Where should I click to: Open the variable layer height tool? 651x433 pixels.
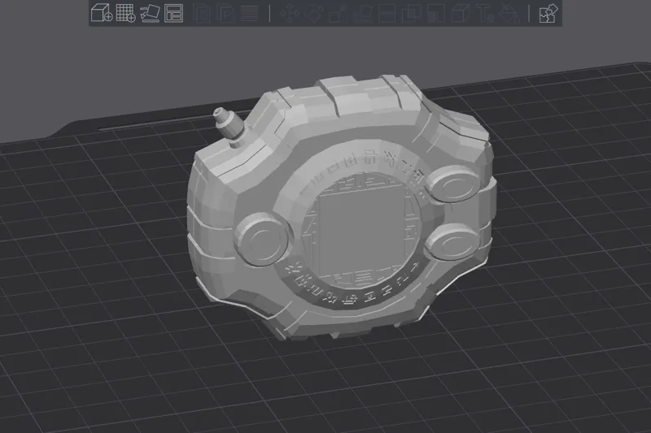pos(249,13)
